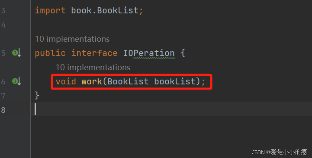Screen dimensions: 312x158
Task: Click the empty line 8 in the editor
Action: pyautogui.click(x=171, y=109)
